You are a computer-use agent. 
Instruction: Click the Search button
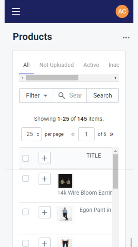pos(103,96)
